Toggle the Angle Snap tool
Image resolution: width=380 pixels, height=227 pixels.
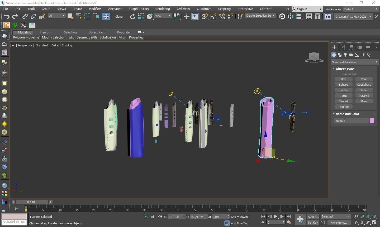point(213,17)
